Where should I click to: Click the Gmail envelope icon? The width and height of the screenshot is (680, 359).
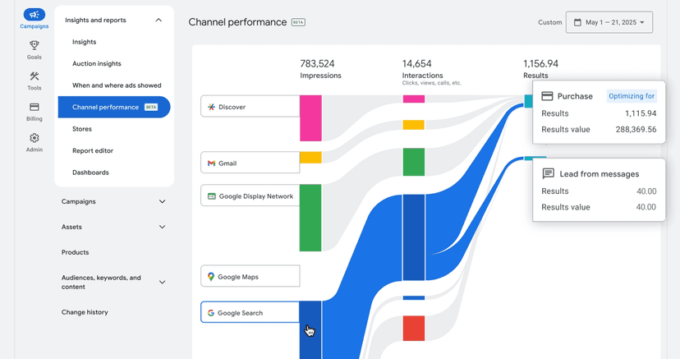tap(211, 163)
